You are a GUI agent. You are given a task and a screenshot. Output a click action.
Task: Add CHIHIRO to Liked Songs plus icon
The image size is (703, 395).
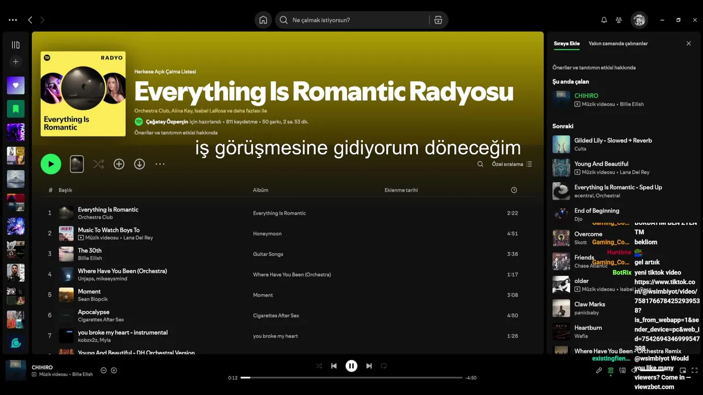114,370
